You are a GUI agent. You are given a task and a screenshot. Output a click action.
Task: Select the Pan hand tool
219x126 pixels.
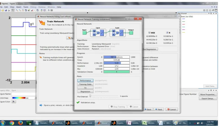pos(23,10)
